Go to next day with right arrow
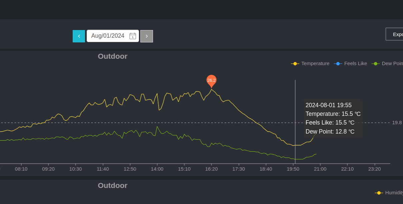403x204 pixels. tap(147, 36)
